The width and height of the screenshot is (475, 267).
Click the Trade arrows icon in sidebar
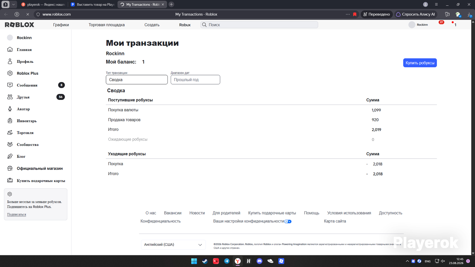tap(10, 133)
